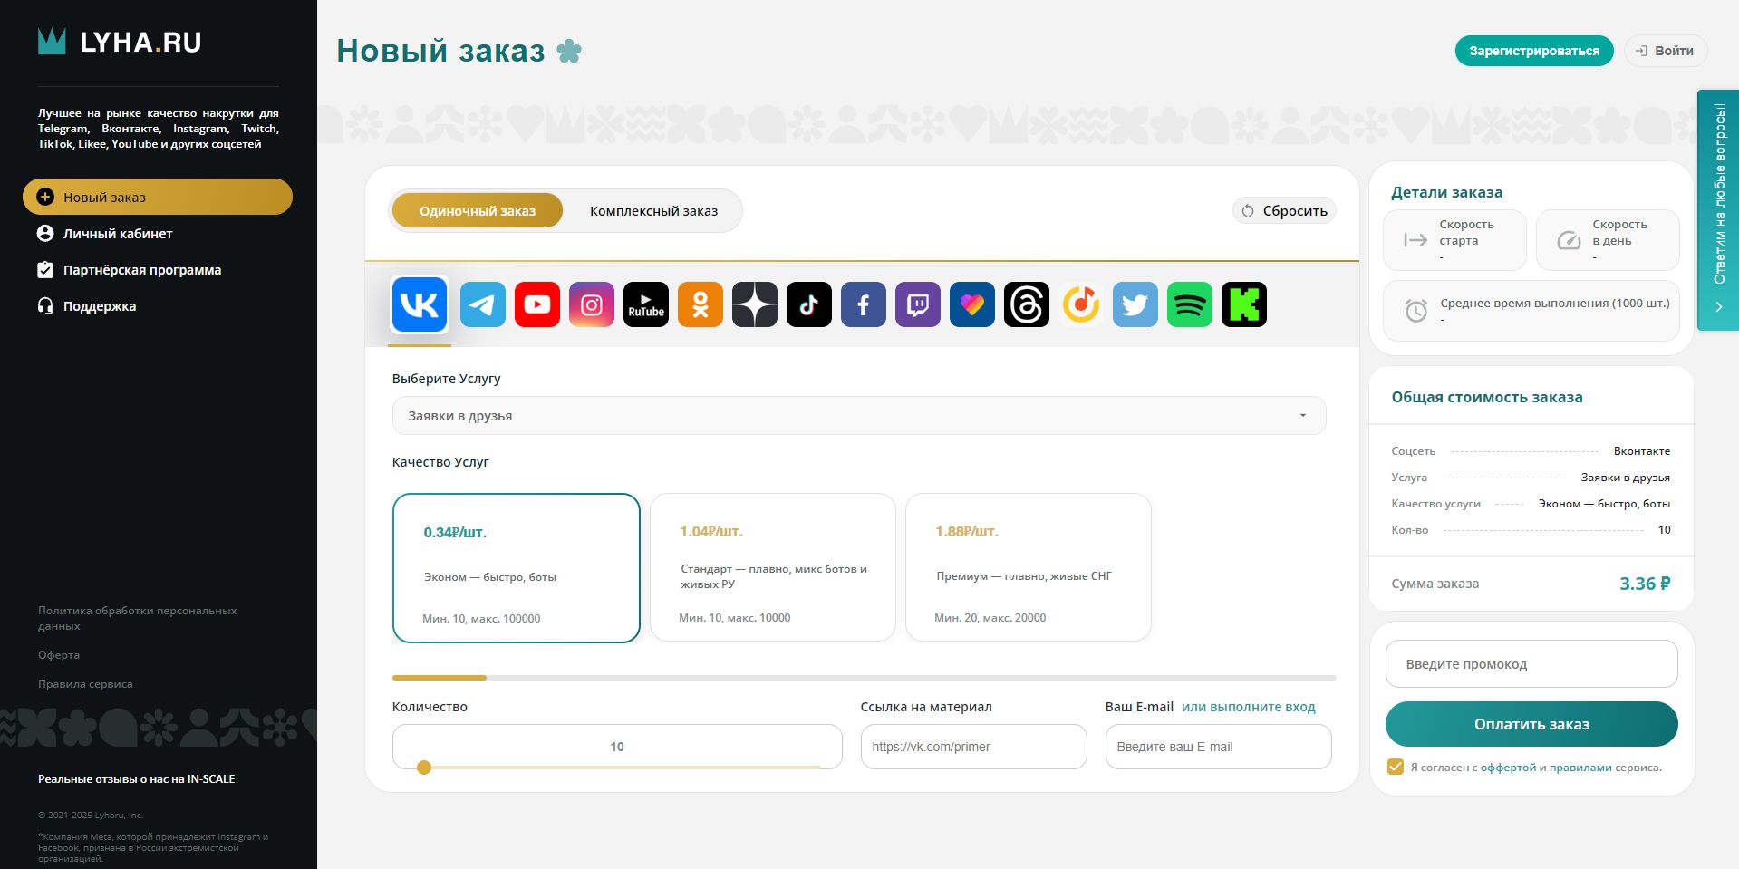The width and height of the screenshot is (1739, 869).
Task: Focus the 'Введите промокод' field
Action: pyautogui.click(x=1531, y=664)
